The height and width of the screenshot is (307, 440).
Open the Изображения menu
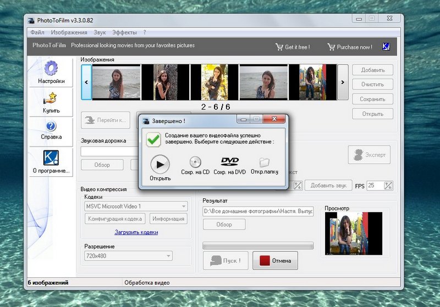tap(69, 32)
